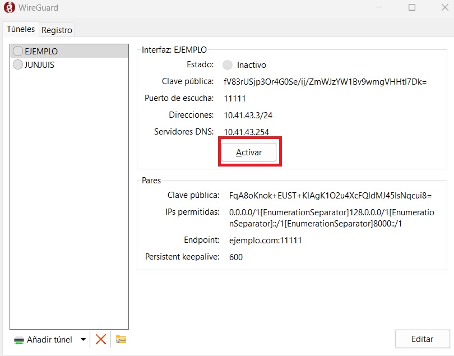Click the red X delete tunnel icon
Viewport: 454px width, 356px height.
[101, 339]
